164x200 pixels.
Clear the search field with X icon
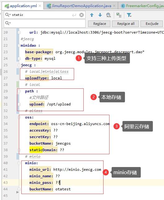pyautogui.click(x=82, y=15)
